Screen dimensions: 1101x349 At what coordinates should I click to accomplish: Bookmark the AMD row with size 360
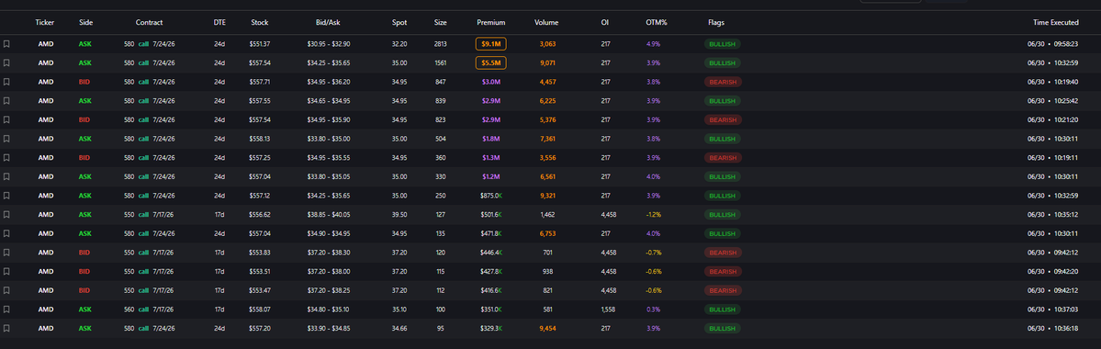[x=6, y=157]
